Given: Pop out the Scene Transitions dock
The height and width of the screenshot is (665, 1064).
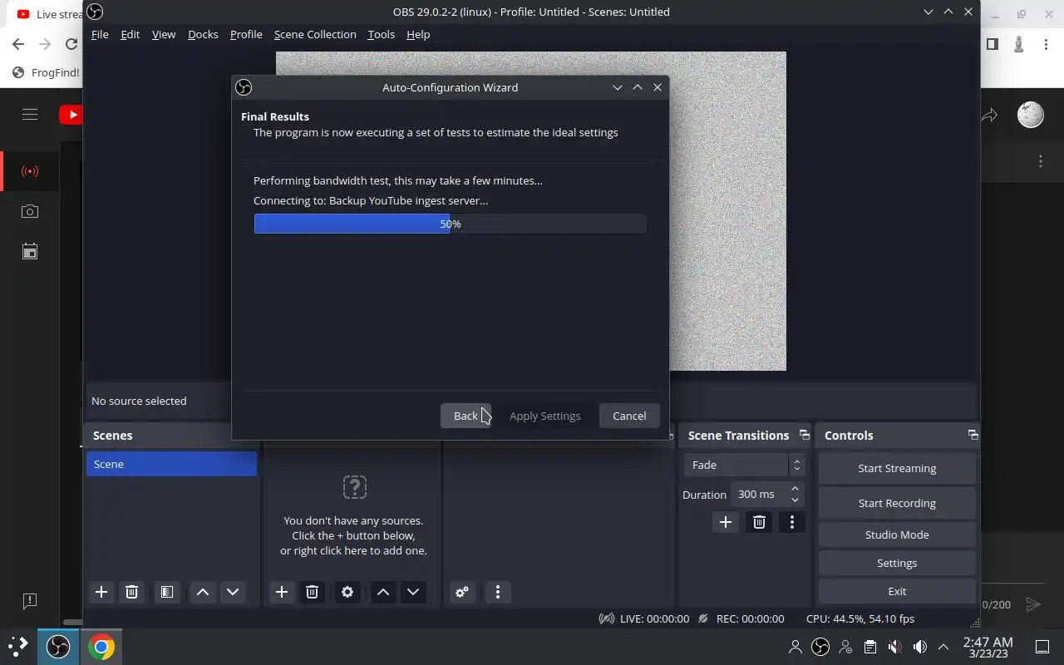Looking at the screenshot, I should click(x=805, y=435).
